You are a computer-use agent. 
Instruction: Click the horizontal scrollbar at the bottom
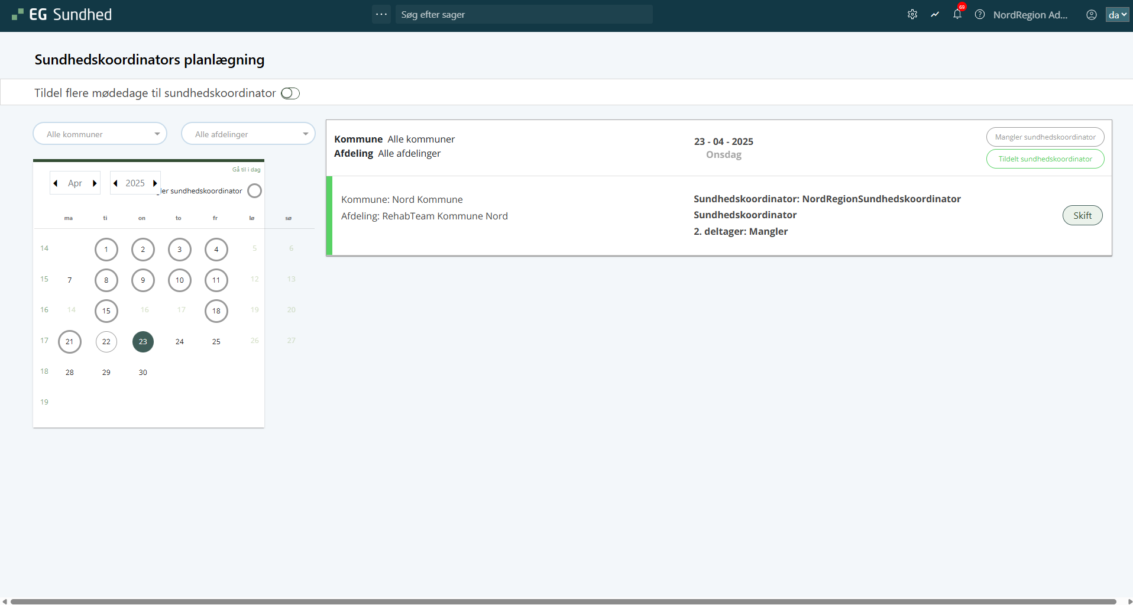(563, 601)
